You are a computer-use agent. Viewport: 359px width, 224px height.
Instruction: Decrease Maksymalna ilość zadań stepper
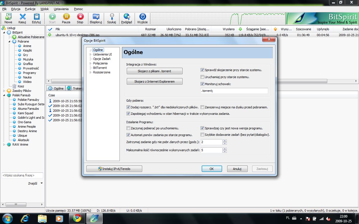225,151
